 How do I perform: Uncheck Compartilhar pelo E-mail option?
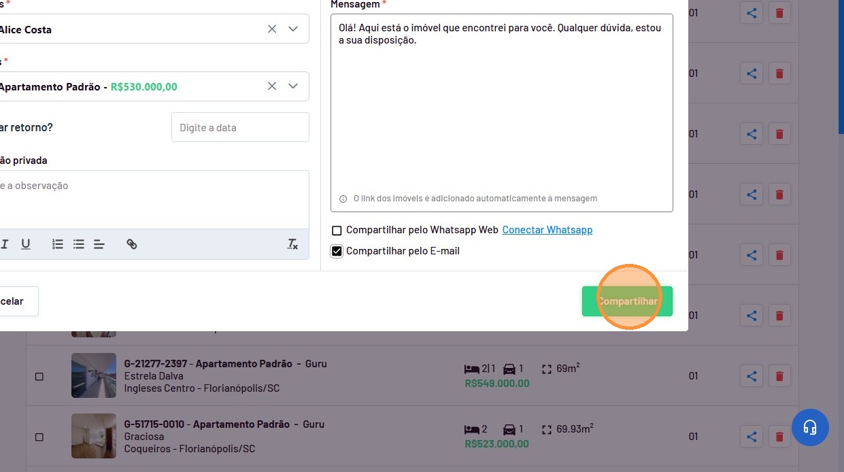tap(337, 252)
